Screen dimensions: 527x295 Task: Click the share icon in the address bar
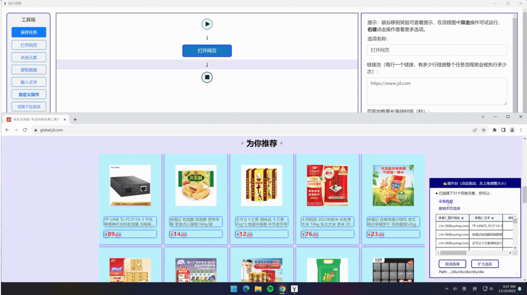pos(475,130)
